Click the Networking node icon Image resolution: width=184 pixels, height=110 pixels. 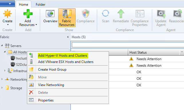(7, 79)
